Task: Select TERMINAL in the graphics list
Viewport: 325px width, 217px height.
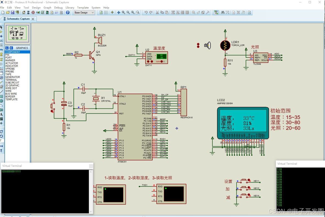Action: click(11, 80)
